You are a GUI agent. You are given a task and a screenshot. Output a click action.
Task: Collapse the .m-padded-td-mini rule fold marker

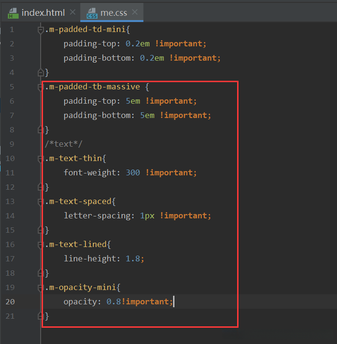pyautogui.click(x=41, y=30)
